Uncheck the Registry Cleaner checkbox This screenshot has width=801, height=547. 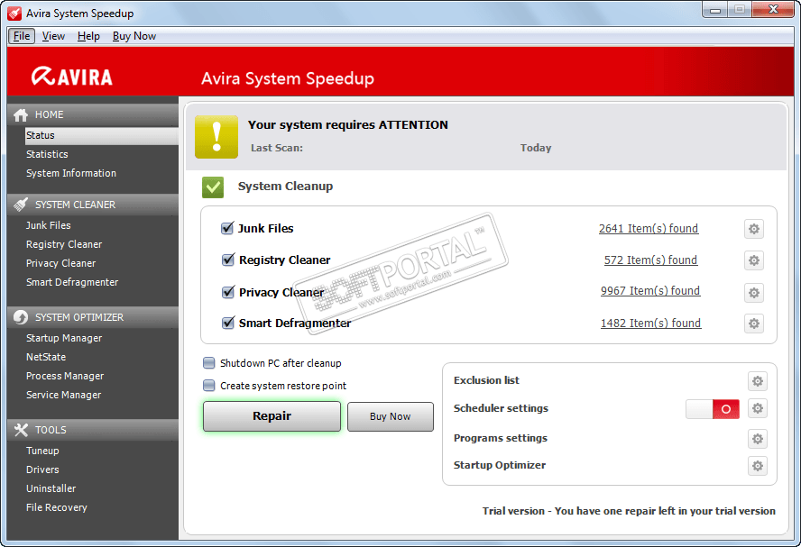[228, 260]
